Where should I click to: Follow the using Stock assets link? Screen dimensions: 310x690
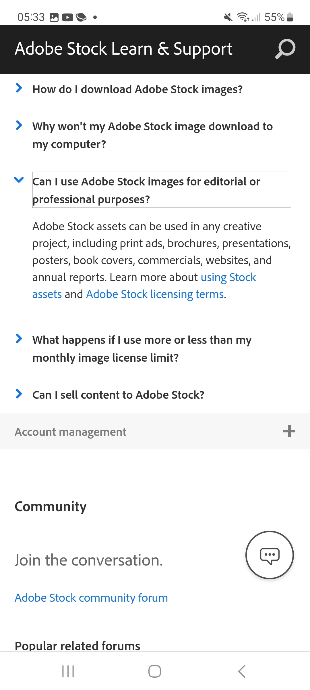point(228,277)
